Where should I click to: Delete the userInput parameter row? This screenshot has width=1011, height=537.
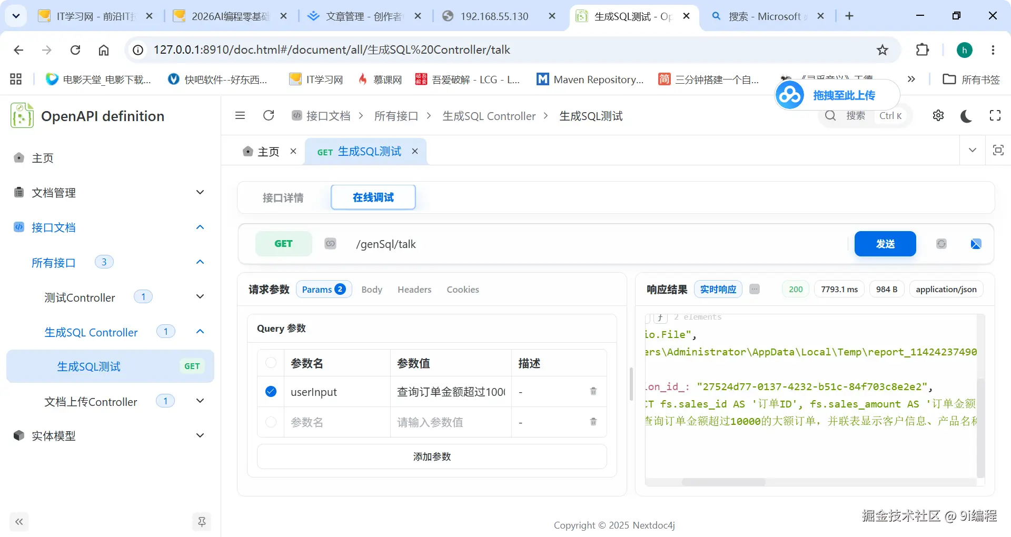[593, 391]
